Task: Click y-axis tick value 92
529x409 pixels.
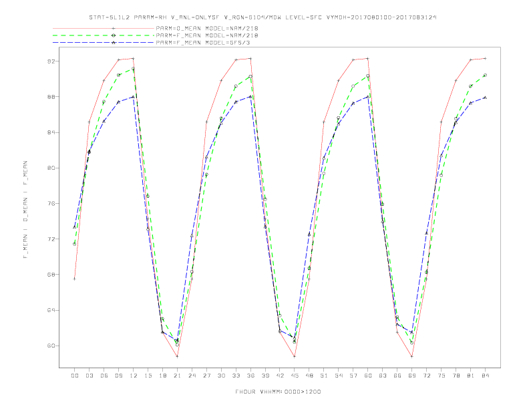Action: point(51,61)
